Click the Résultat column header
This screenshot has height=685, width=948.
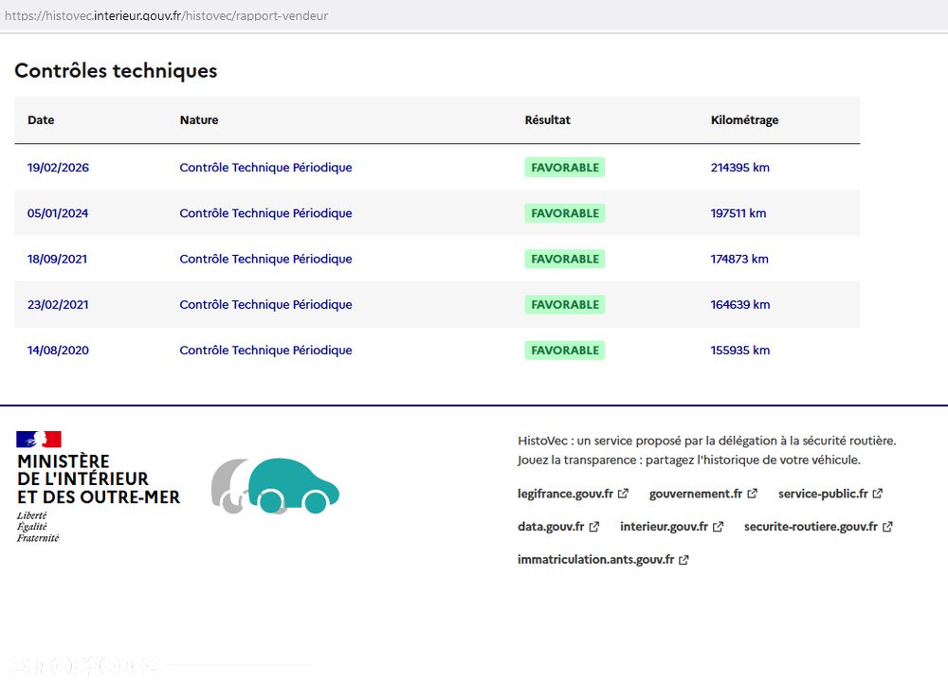(x=547, y=120)
